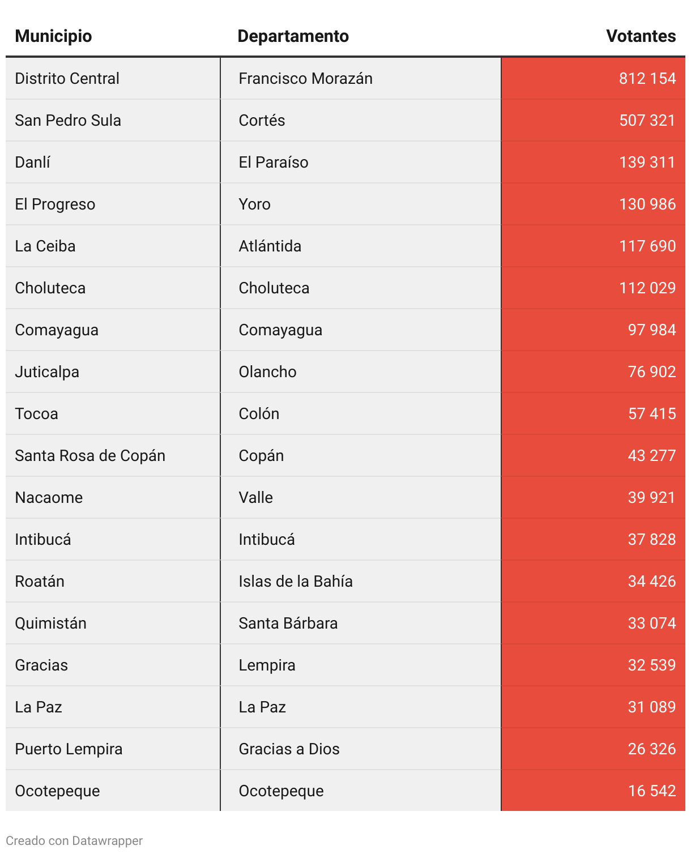The width and height of the screenshot is (691, 854).
Task: Click the 507 321 voters cell
Action: (x=647, y=120)
